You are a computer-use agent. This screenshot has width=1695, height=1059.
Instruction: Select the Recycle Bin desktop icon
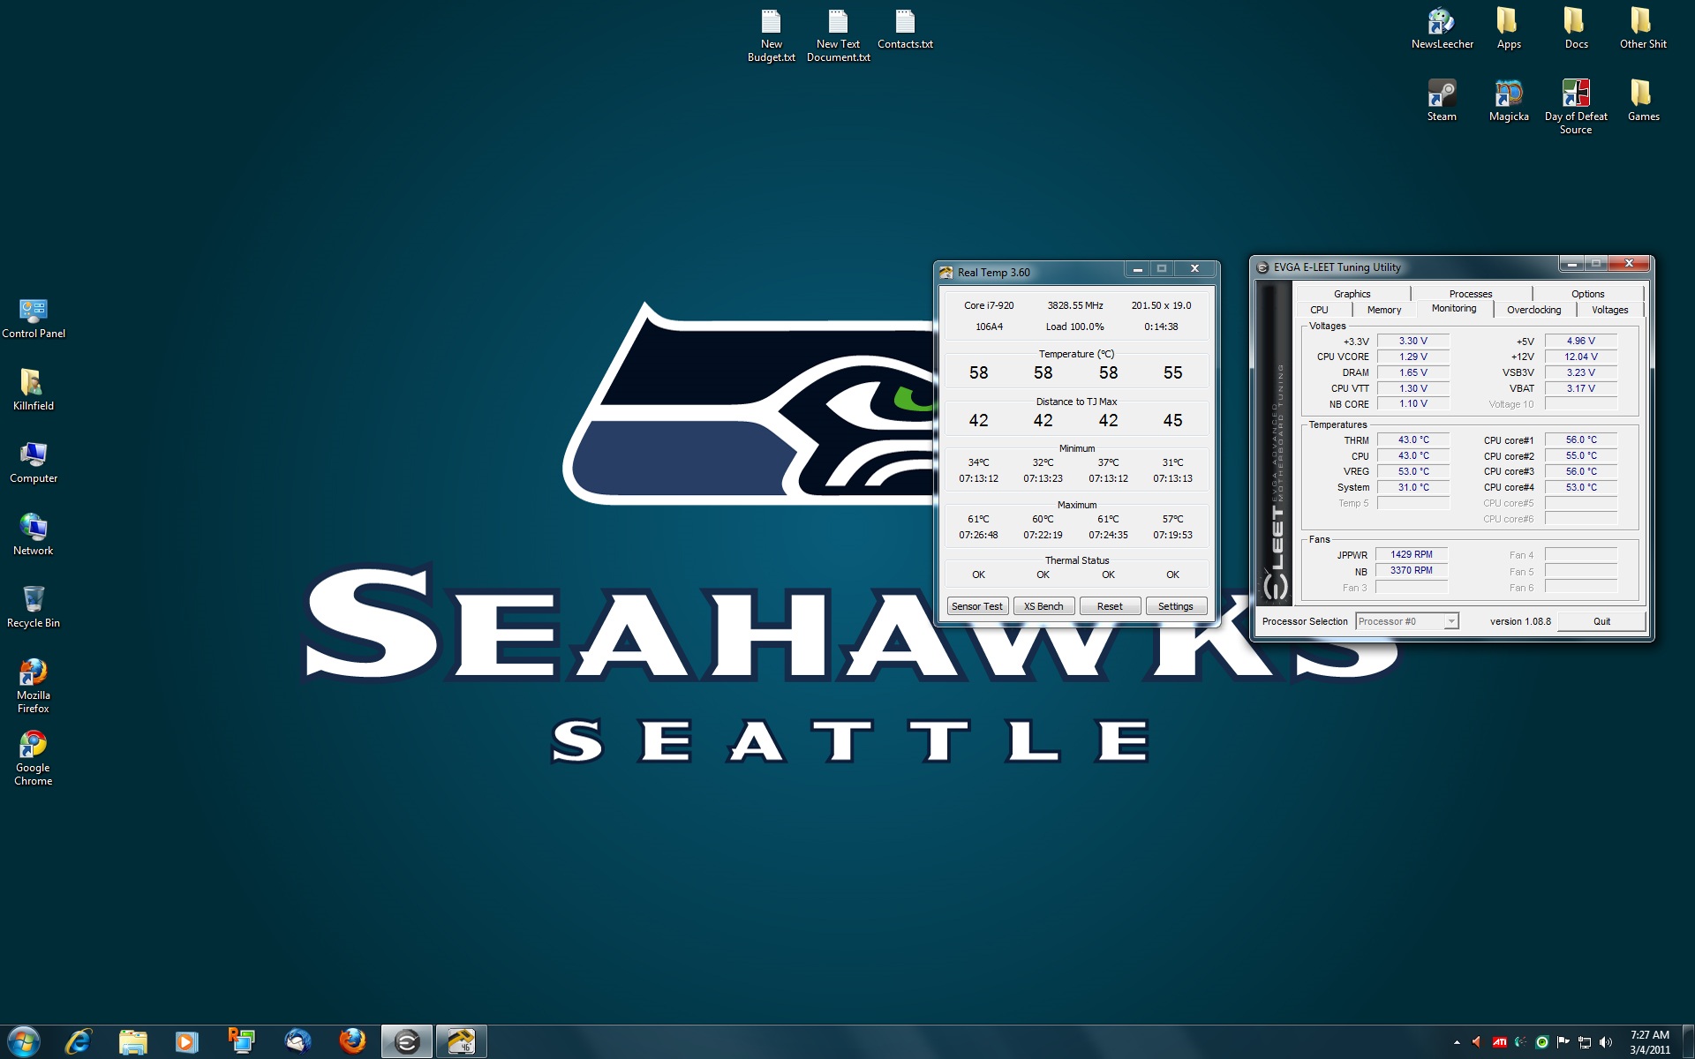34,607
